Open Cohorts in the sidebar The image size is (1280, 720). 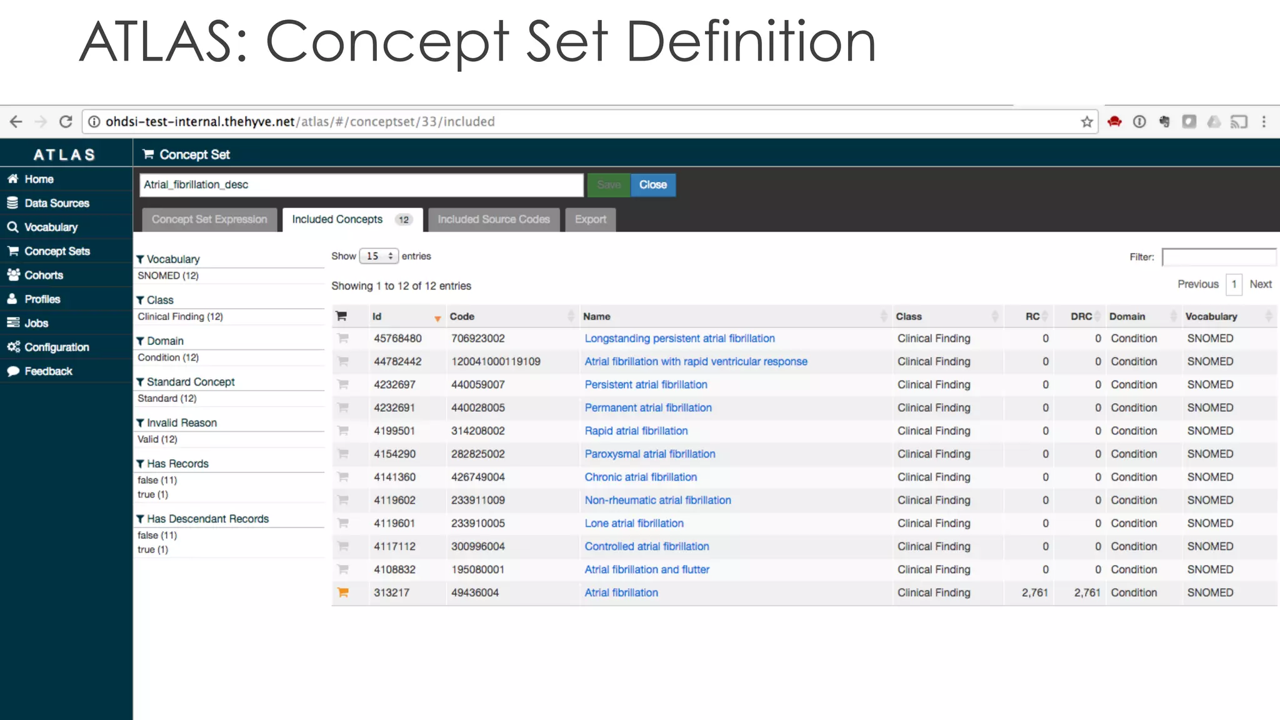(43, 275)
